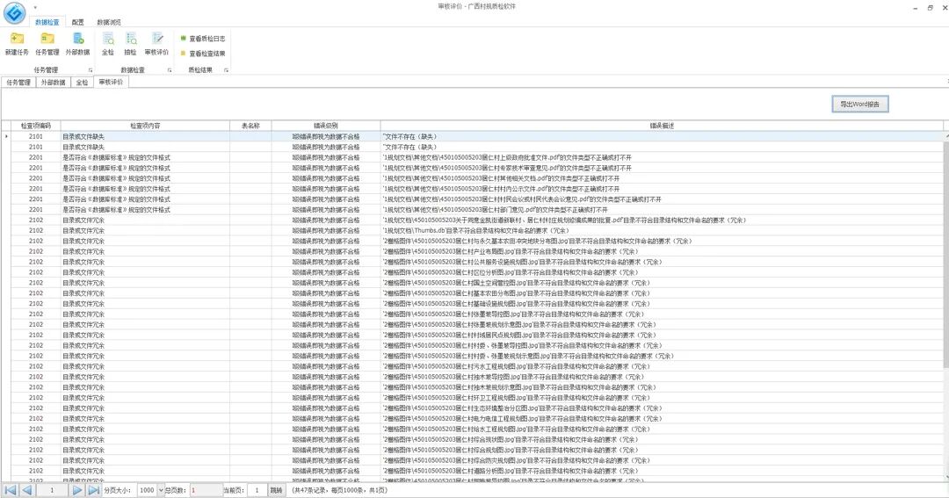
Task: Go to first page of records
Action: click(11, 490)
